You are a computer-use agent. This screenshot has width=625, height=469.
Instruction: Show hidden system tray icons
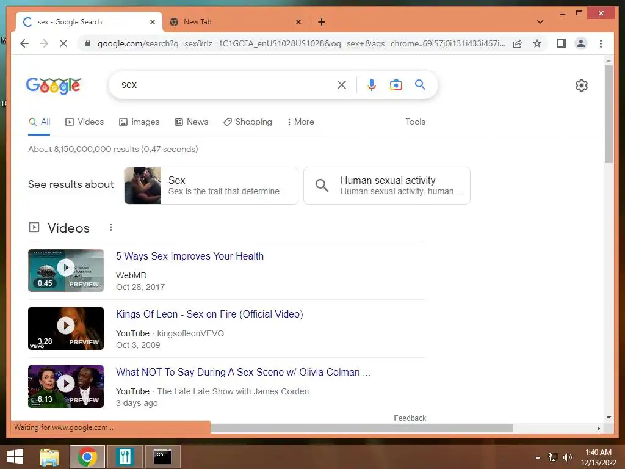[538, 457]
